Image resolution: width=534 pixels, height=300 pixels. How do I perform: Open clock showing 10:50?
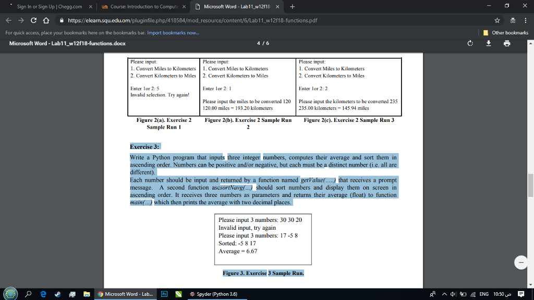point(502,294)
